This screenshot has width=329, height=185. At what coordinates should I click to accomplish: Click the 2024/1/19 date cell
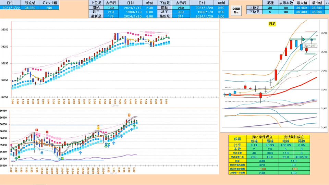(131, 8)
